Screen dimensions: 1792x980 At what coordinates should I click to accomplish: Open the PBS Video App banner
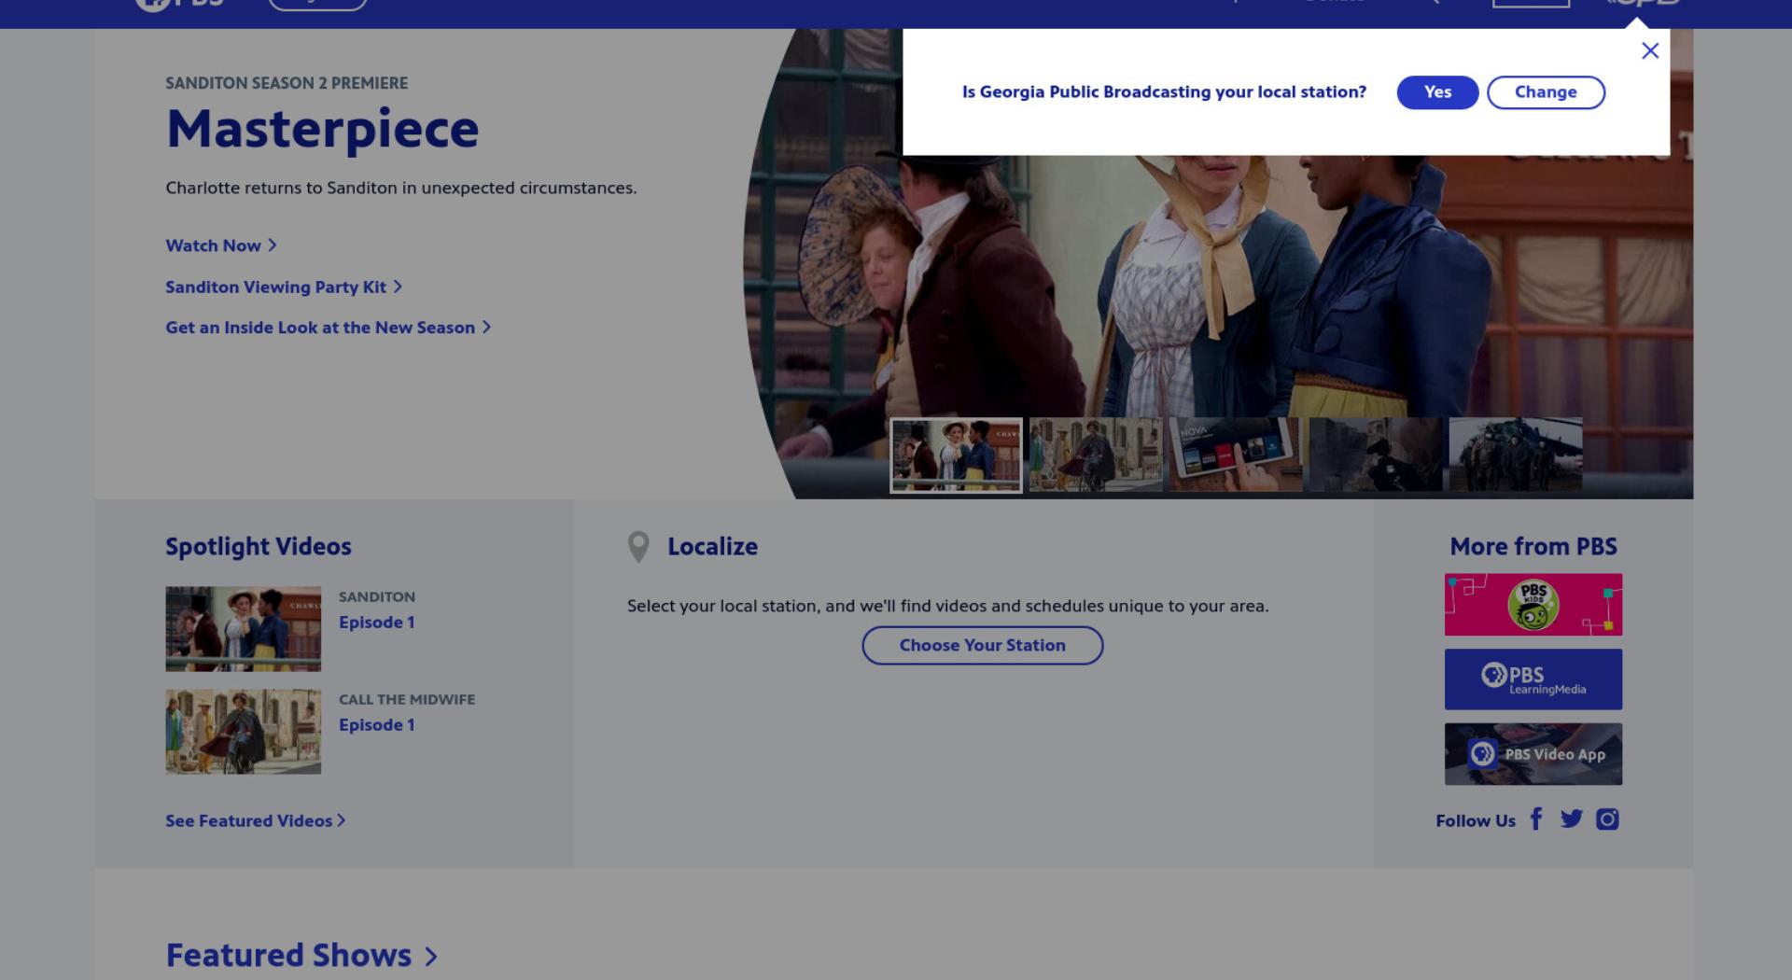click(1533, 754)
